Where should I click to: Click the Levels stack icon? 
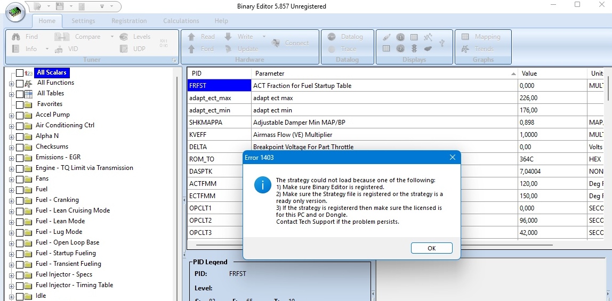(124, 37)
